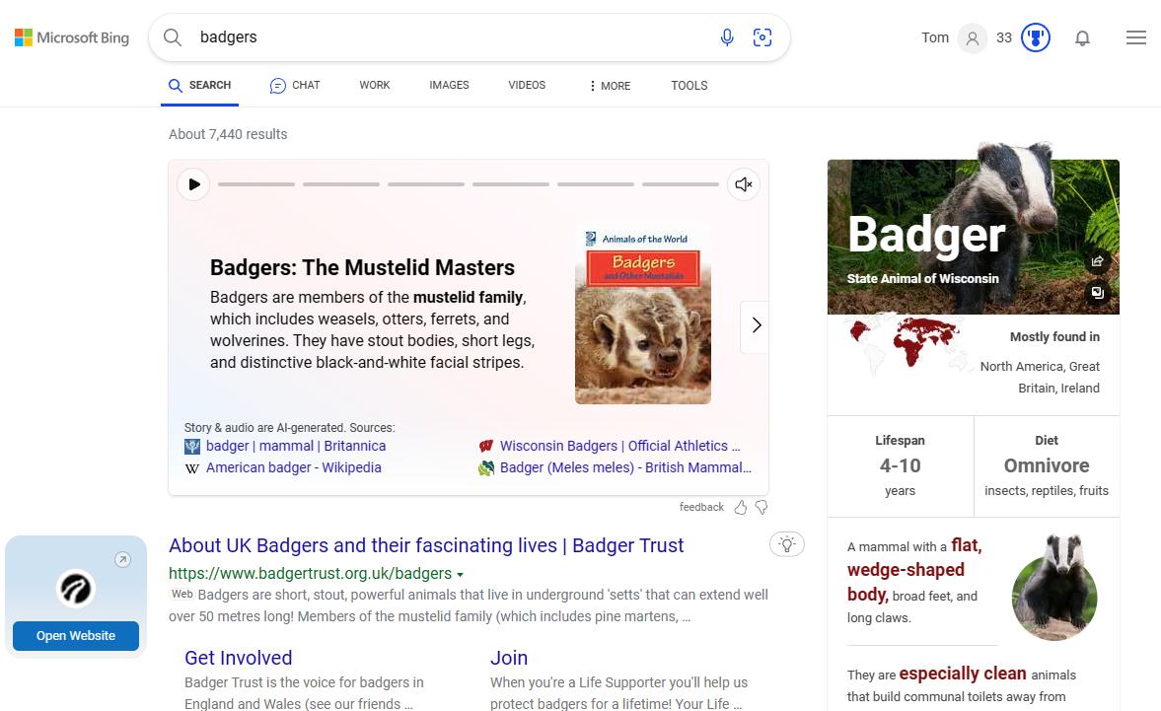Image resolution: width=1161 pixels, height=711 pixels.
Task: Open the hamburger settings menu
Action: pyautogui.click(x=1135, y=37)
